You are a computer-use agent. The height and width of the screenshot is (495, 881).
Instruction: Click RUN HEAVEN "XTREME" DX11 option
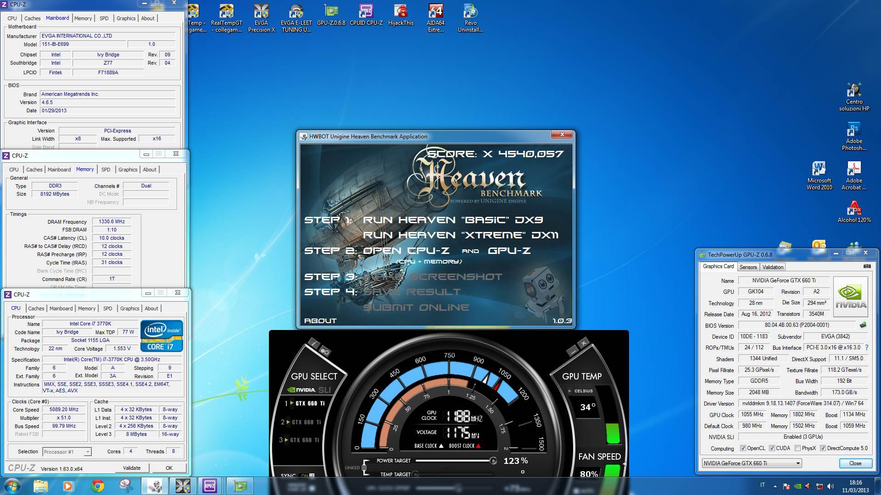coord(461,235)
